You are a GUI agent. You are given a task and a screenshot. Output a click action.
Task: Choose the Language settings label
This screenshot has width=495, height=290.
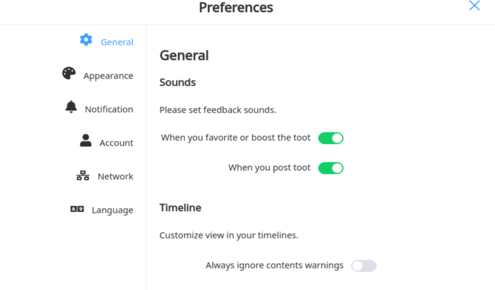coord(112,210)
